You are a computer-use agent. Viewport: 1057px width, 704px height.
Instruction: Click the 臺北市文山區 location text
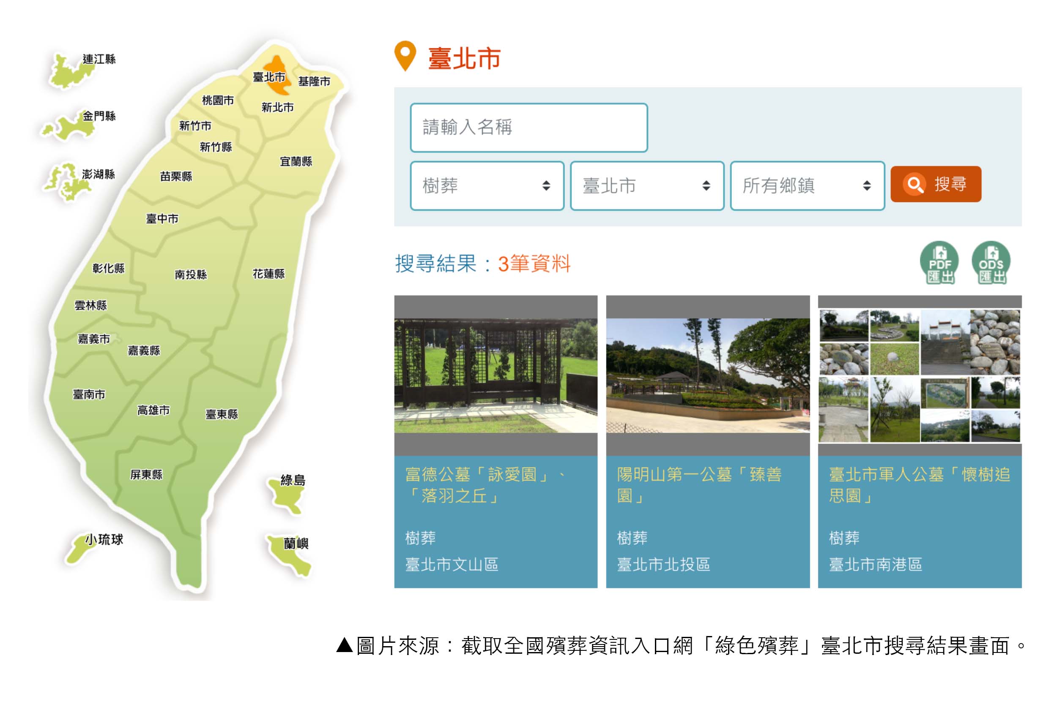coord(452,564)
